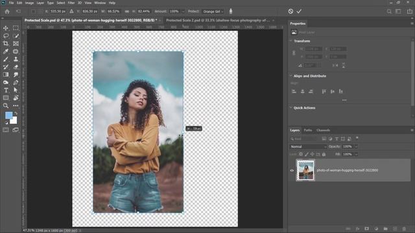Reset default foreground and background colors

[x=6, y=123]
